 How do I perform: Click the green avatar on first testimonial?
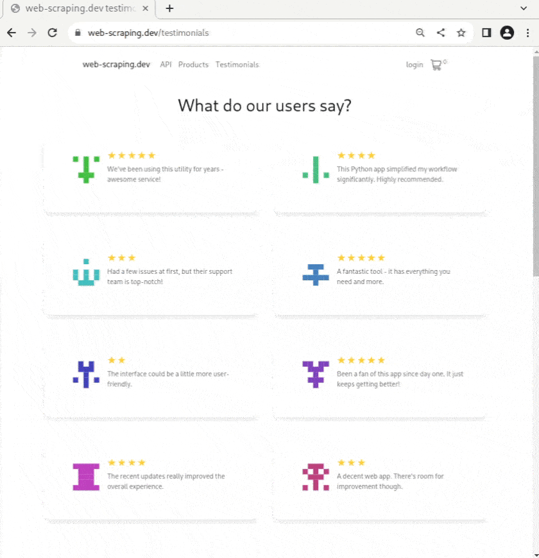(86, 169)
